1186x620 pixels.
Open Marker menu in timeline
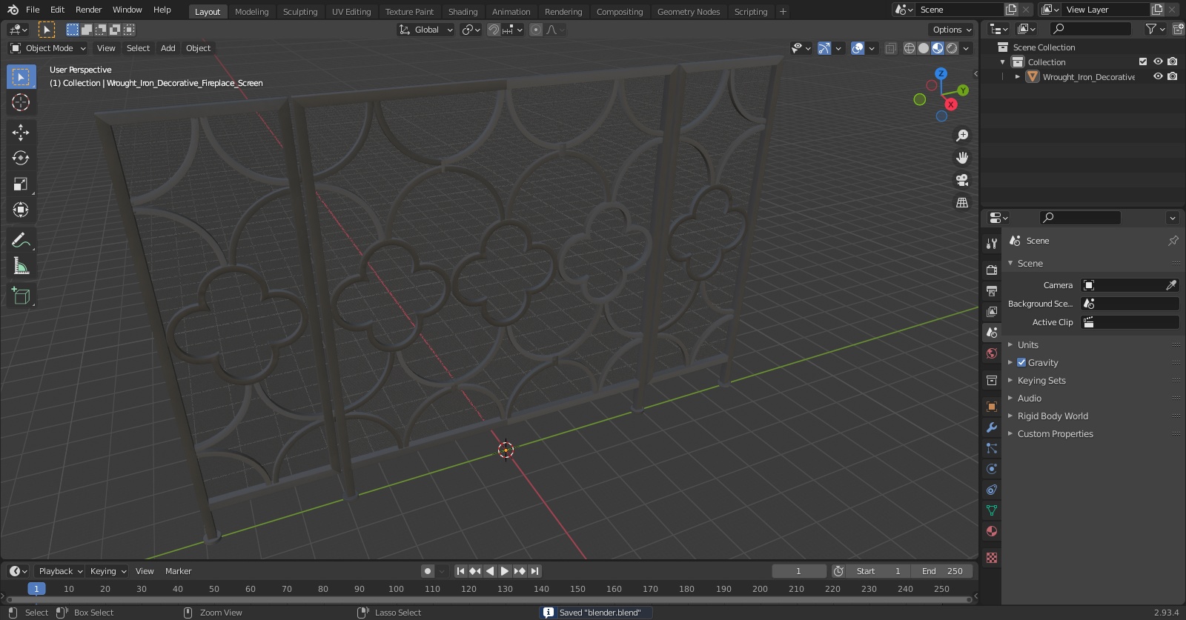pyautogui.click(x=178, y=571)
